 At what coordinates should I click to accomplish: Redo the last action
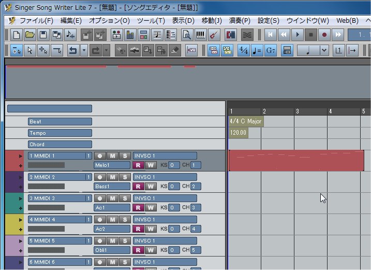tap(96, 50)
